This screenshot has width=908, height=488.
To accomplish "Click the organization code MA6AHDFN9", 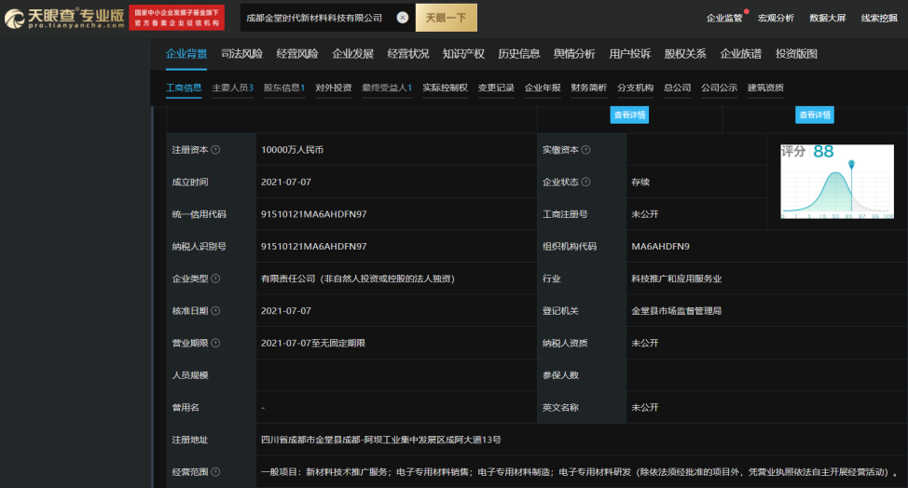I will (x=660, y=246).
